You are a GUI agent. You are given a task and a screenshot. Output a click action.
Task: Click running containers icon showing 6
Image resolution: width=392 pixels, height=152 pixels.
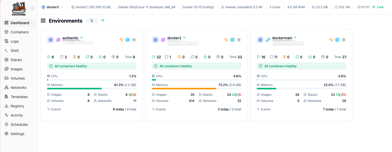tap(49, 57)
